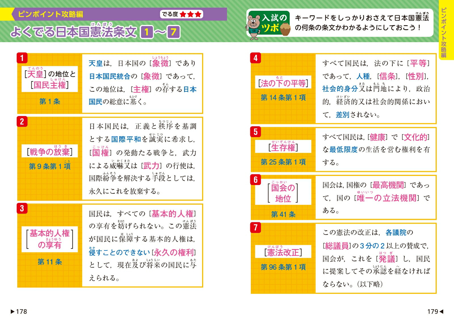Click the [戦争の放棄] heading box

[x=50, y=152]
